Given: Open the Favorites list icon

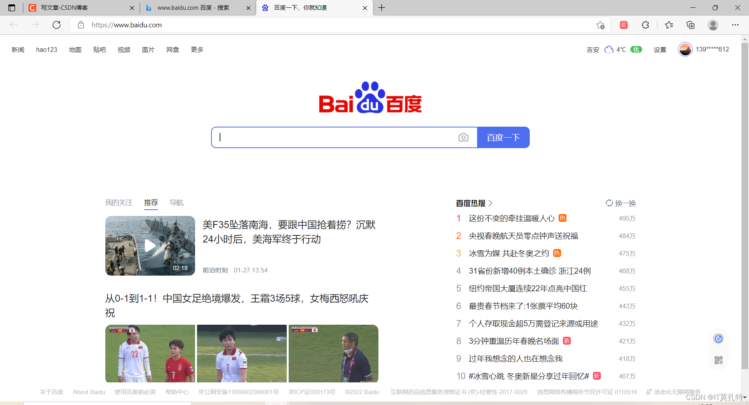Looking at the screenshot, I should pos(669,25).
